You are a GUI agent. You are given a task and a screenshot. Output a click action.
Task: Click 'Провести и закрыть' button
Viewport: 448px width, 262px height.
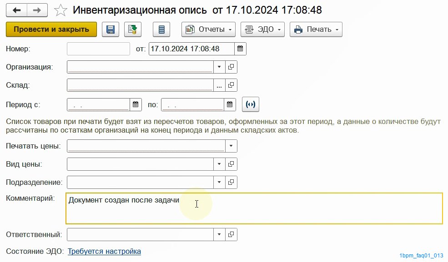(51, 30)
